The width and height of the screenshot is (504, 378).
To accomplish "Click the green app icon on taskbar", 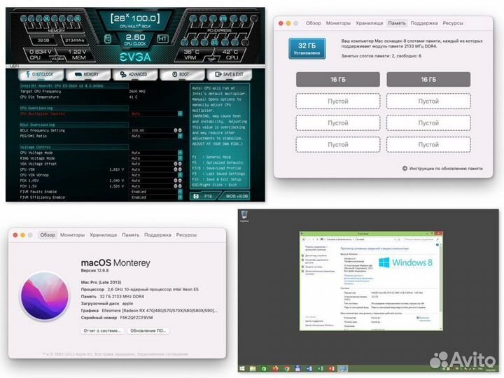I will coord(264,369).
